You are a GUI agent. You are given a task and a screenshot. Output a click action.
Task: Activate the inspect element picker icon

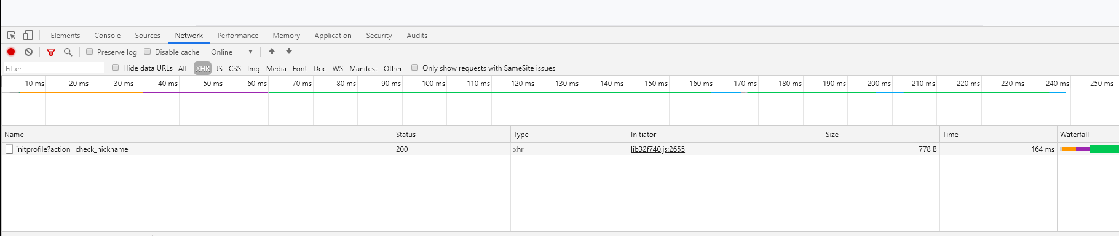11,36
